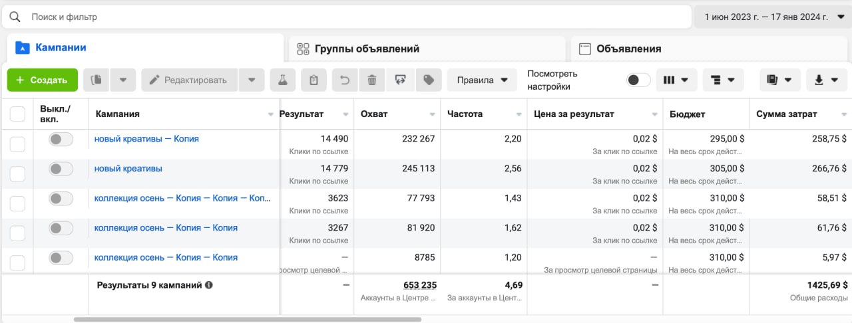Click the Редактировать button
The image size is (852, 323).
tap(190, 80)
